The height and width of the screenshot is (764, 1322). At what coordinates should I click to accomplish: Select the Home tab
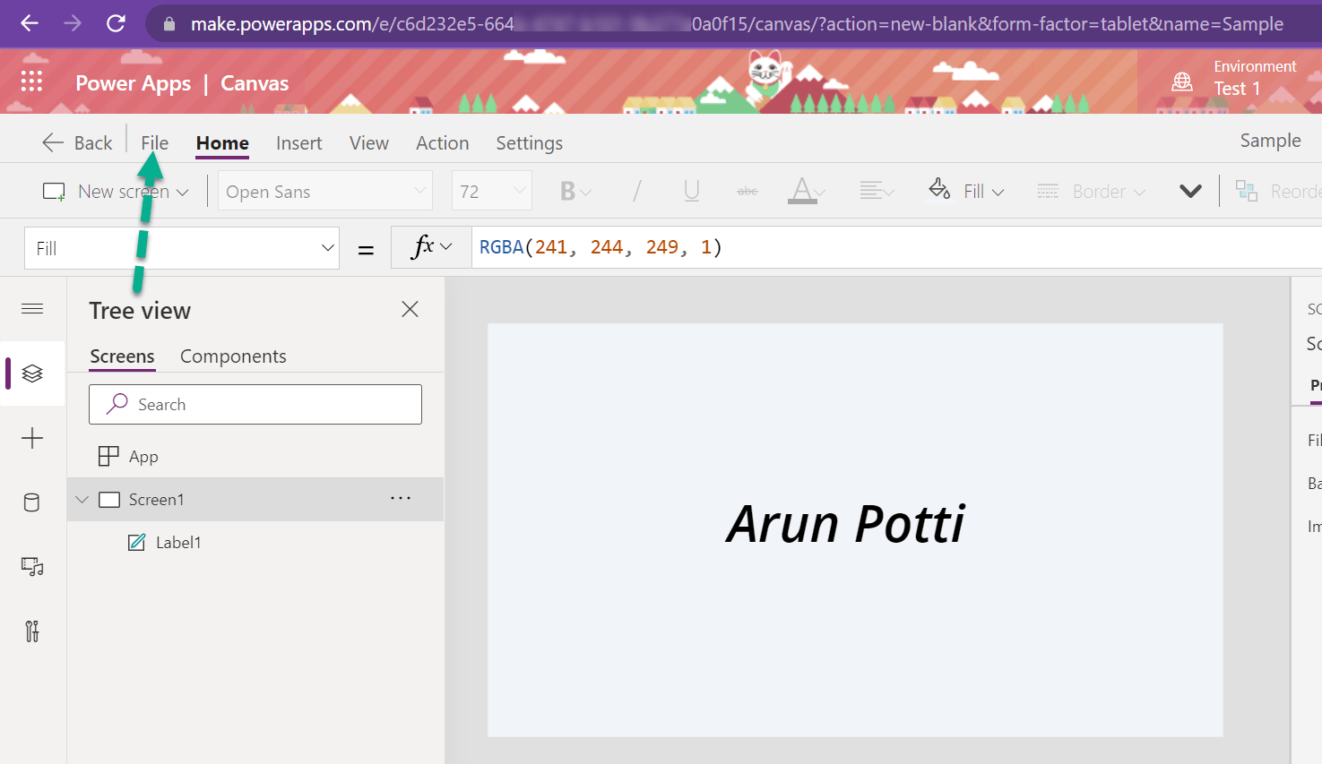tap(222, 142)
